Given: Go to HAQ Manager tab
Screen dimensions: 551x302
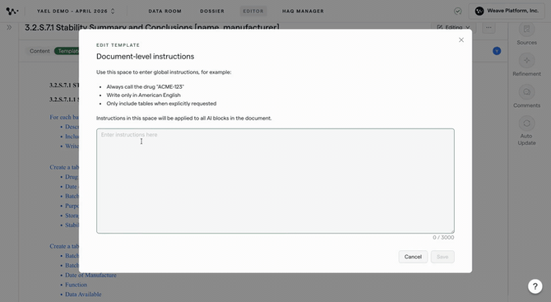Looking at the screenshot, I should pos(303,12).
